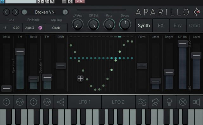
Task: Click the 0.00 fine tune value
Action: click(x=16, y=28)
